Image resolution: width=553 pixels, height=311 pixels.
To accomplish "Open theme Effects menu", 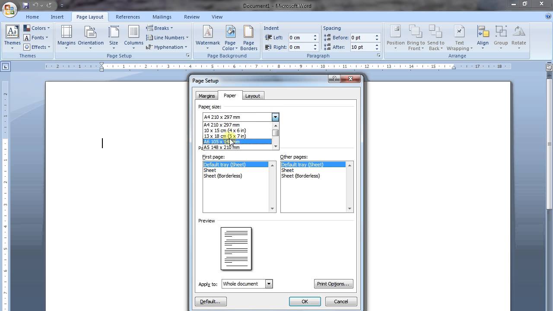I will pos(37,47).
